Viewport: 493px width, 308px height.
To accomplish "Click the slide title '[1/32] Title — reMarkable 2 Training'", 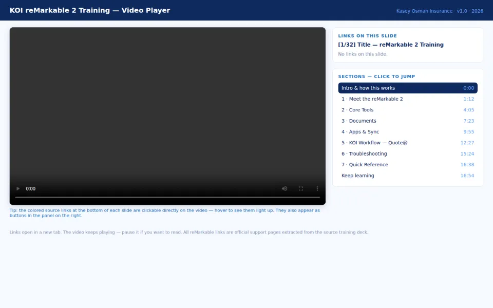I will (x=391, y=45).
